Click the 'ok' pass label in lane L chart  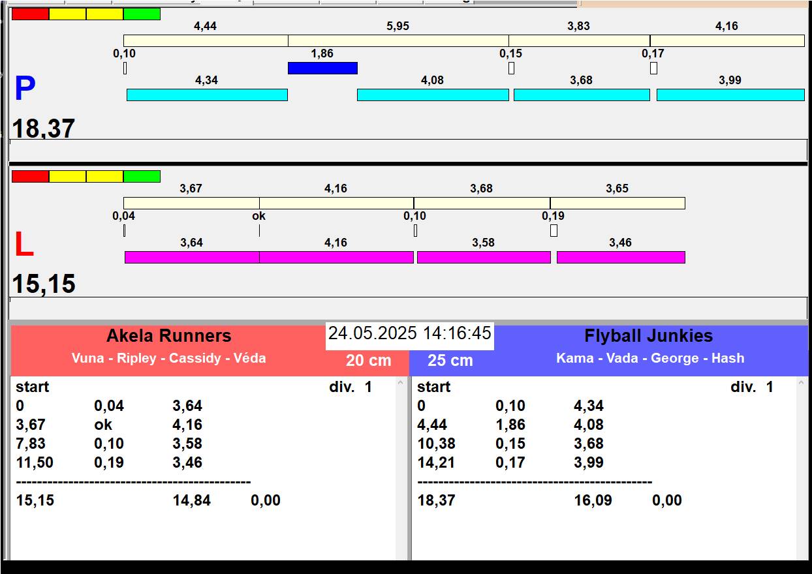(259, 216)
